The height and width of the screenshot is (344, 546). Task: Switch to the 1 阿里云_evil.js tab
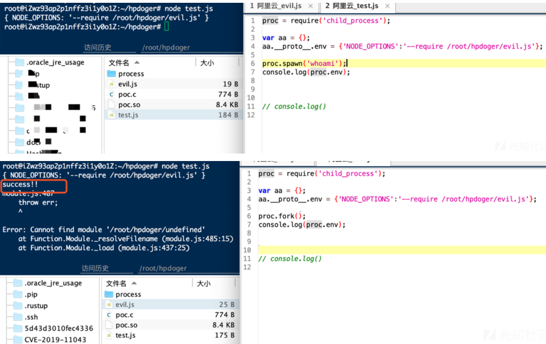[276, 6]
